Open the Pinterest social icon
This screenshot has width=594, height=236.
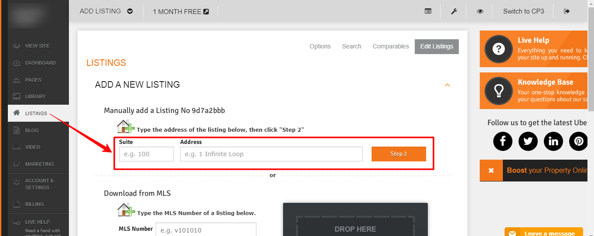pyautogui.click(x=579, y=141)
